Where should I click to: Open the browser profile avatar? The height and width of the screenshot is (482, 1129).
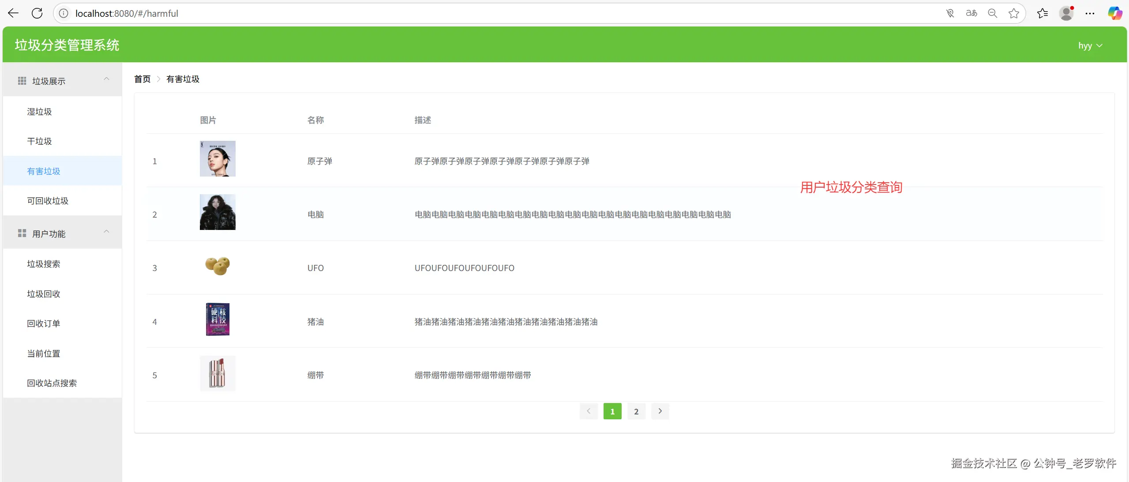point(1066,13)
